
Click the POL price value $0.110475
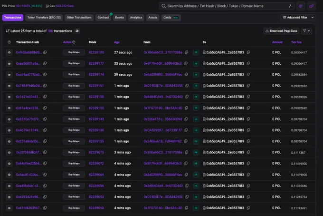[23, 6]
